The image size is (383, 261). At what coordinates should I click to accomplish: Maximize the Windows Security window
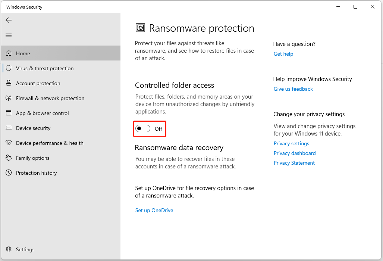click(x=355, y=7)
